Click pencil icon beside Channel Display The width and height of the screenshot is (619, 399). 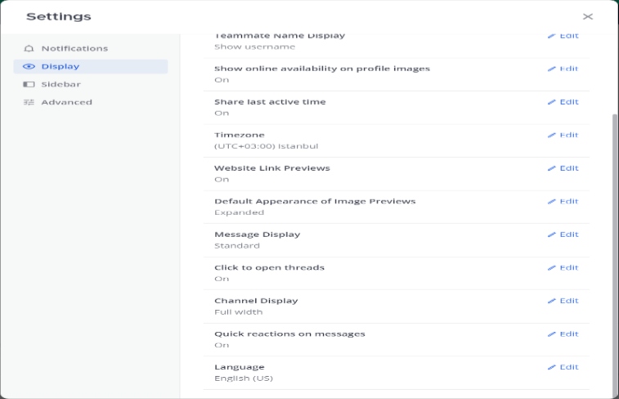(552, 301)
